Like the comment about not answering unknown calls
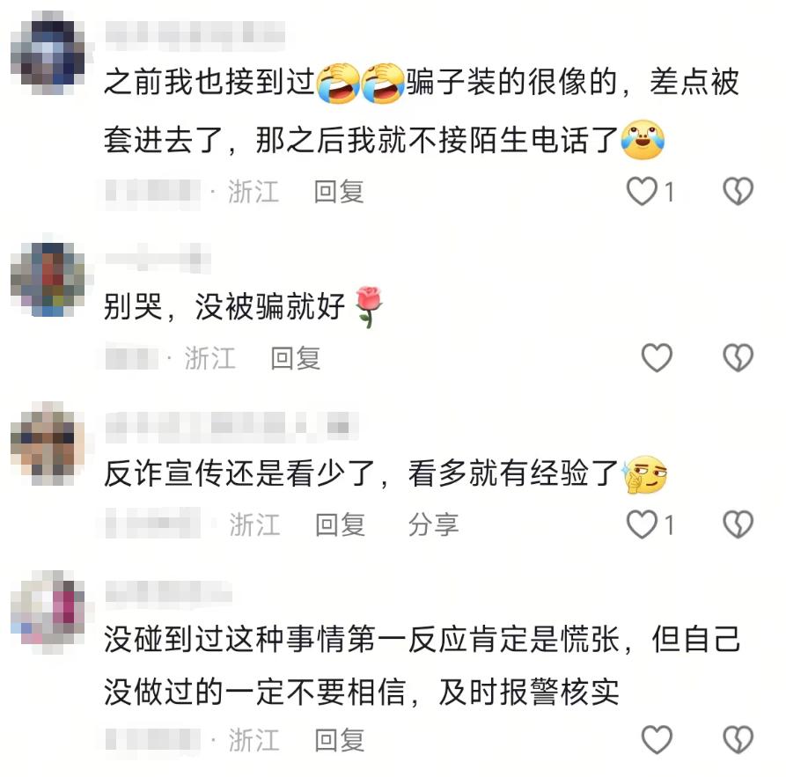 643,191
